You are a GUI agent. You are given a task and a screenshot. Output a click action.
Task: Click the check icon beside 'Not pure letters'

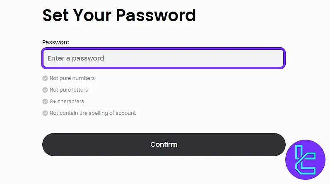[x=45, y=90]
